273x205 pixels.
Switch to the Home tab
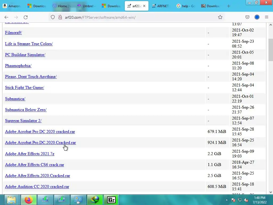pos(62,6)
